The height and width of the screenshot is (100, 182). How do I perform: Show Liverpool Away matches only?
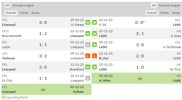(36, 13)
